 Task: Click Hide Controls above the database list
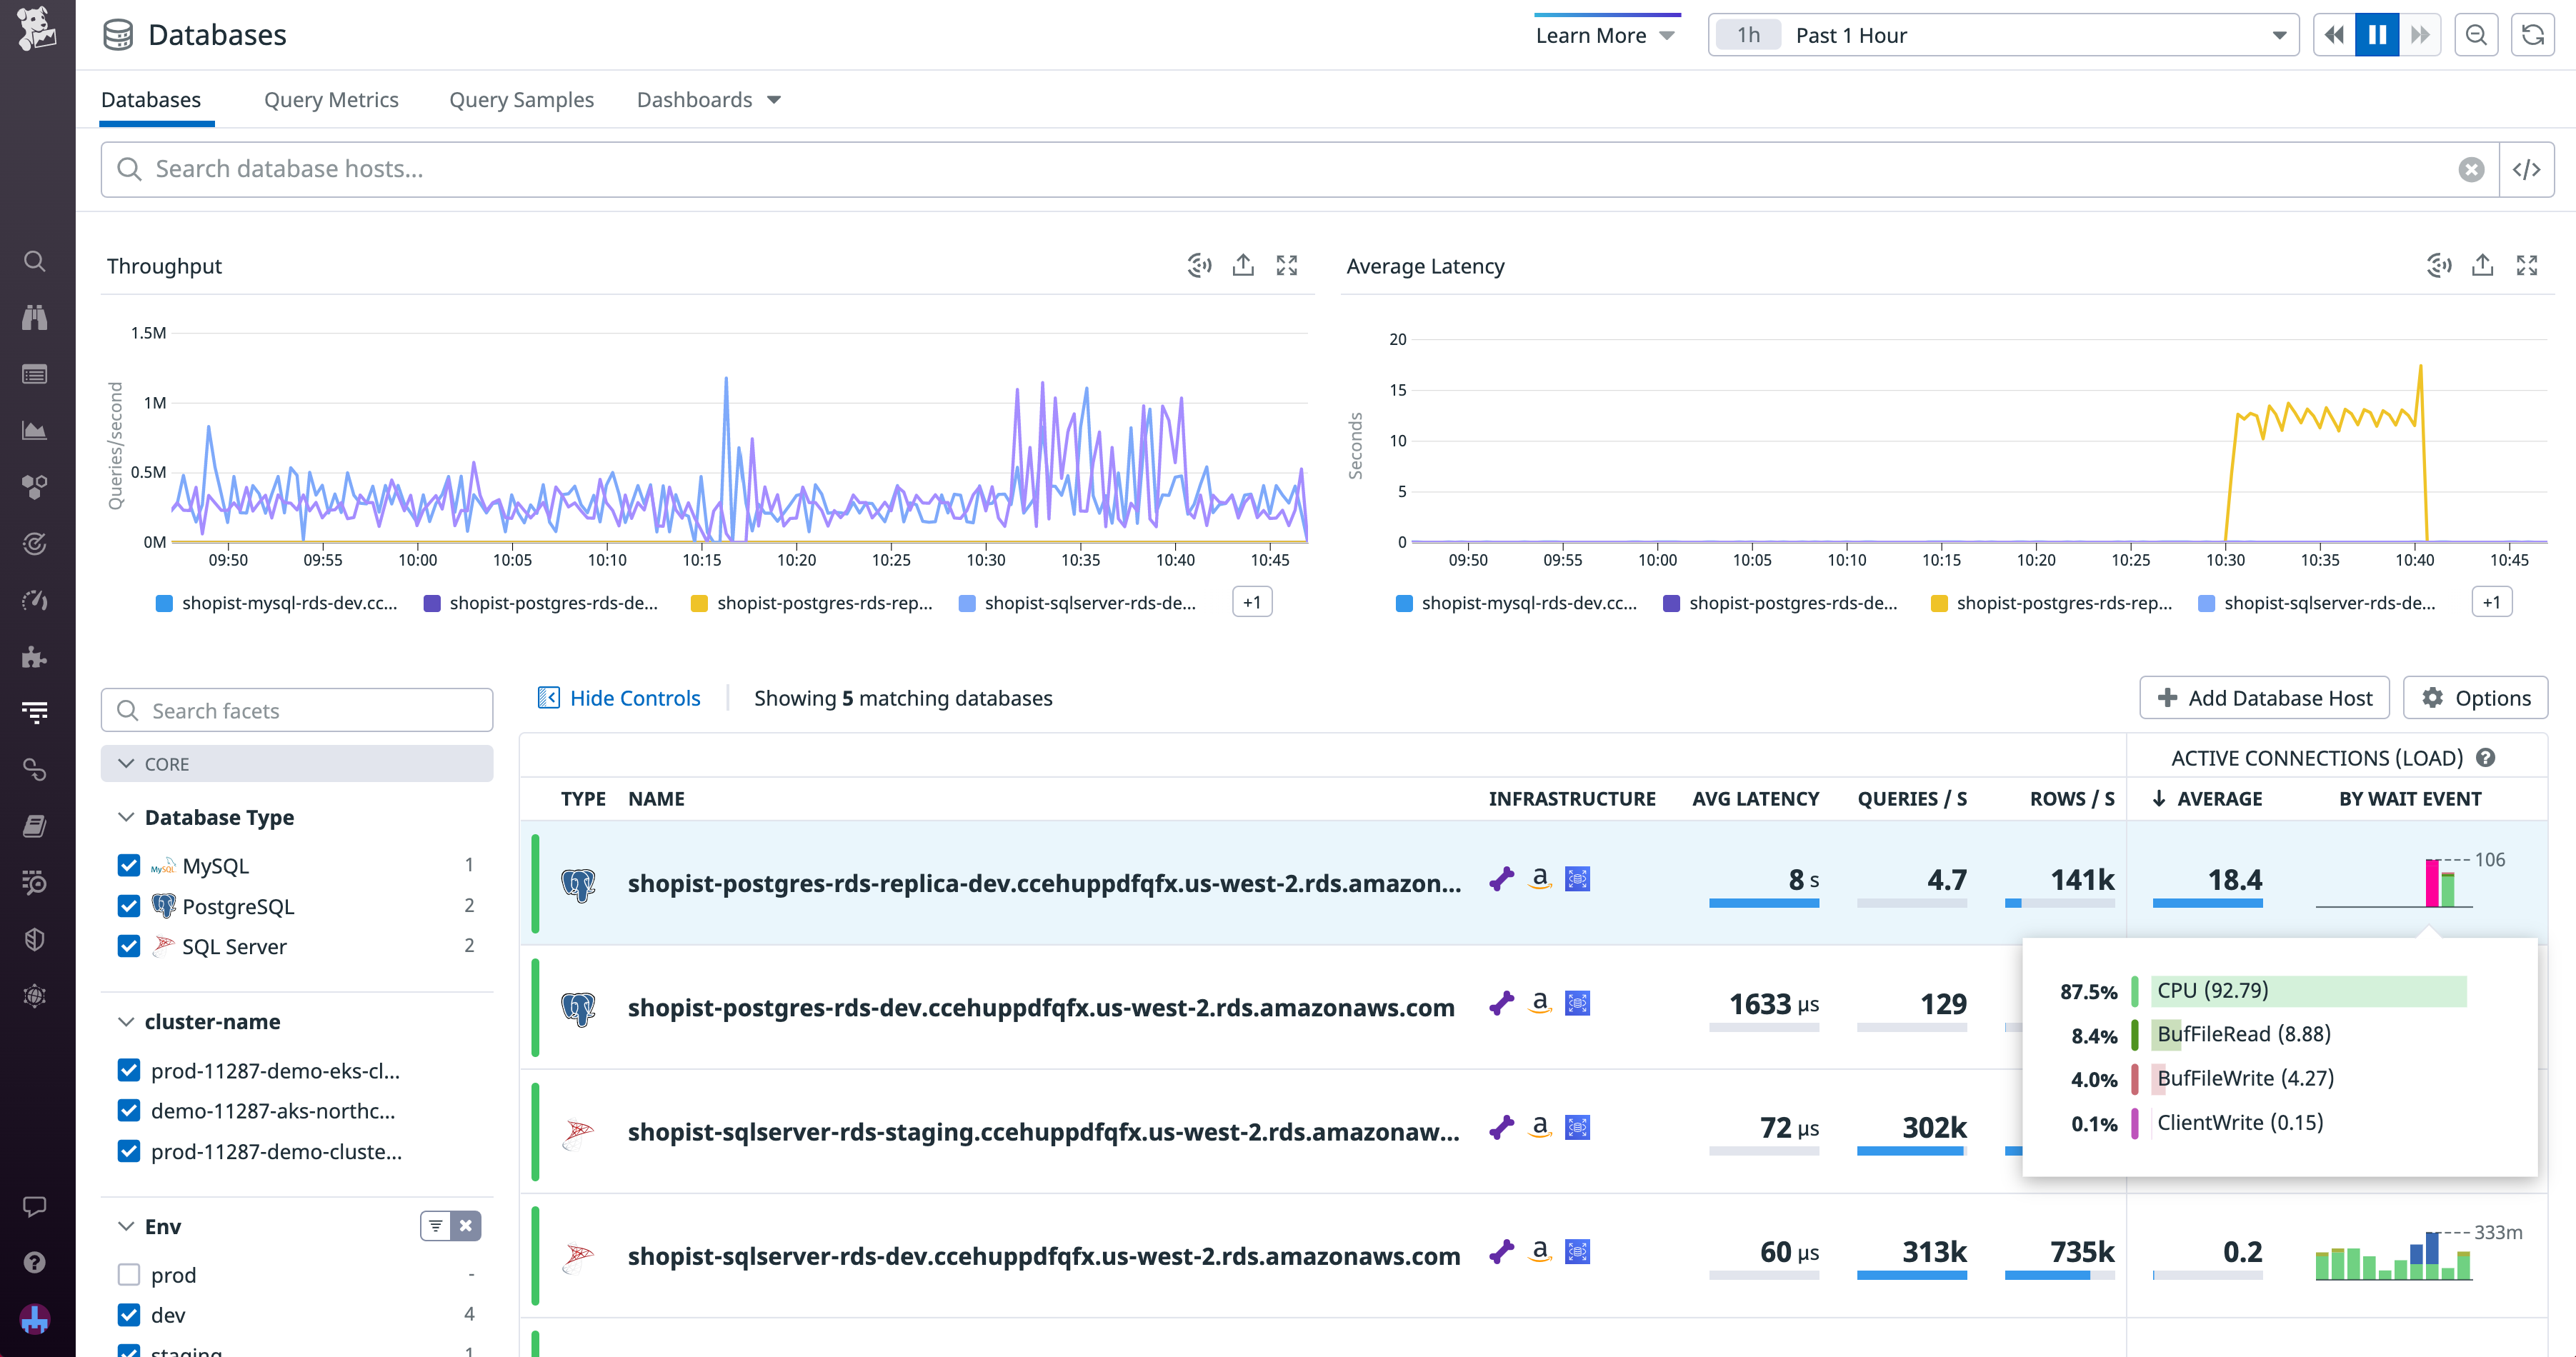[620, 697]
